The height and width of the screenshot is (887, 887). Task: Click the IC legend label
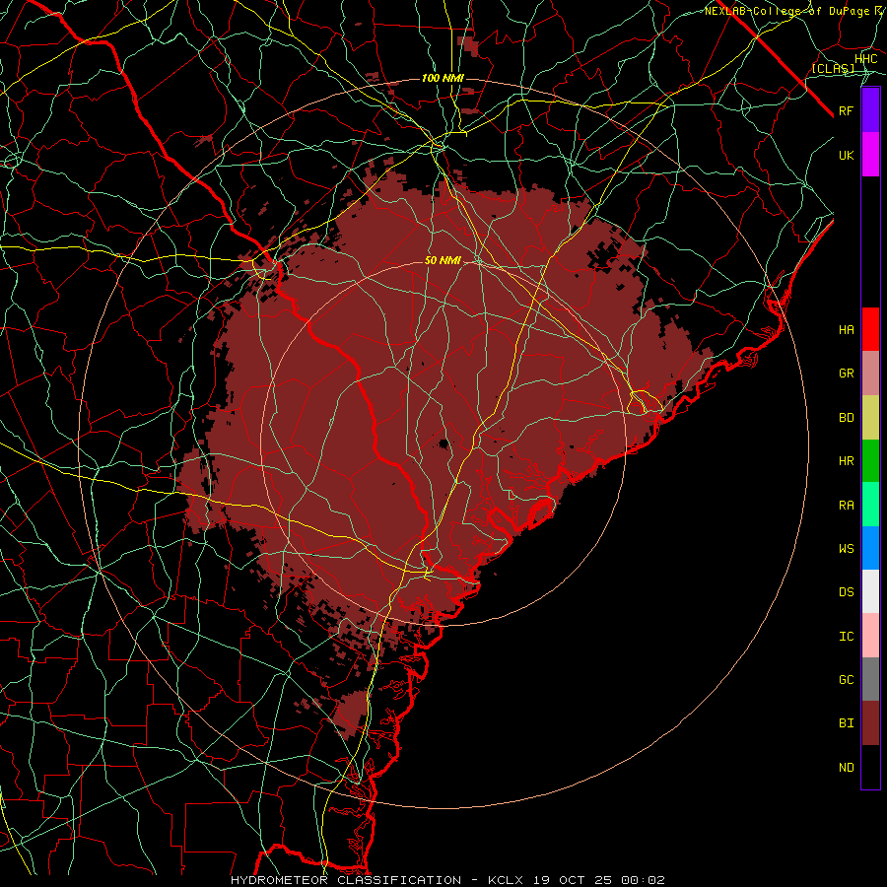847,637
